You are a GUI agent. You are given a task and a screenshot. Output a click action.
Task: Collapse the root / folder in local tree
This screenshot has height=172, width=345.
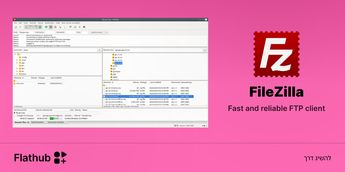point(15,54)
